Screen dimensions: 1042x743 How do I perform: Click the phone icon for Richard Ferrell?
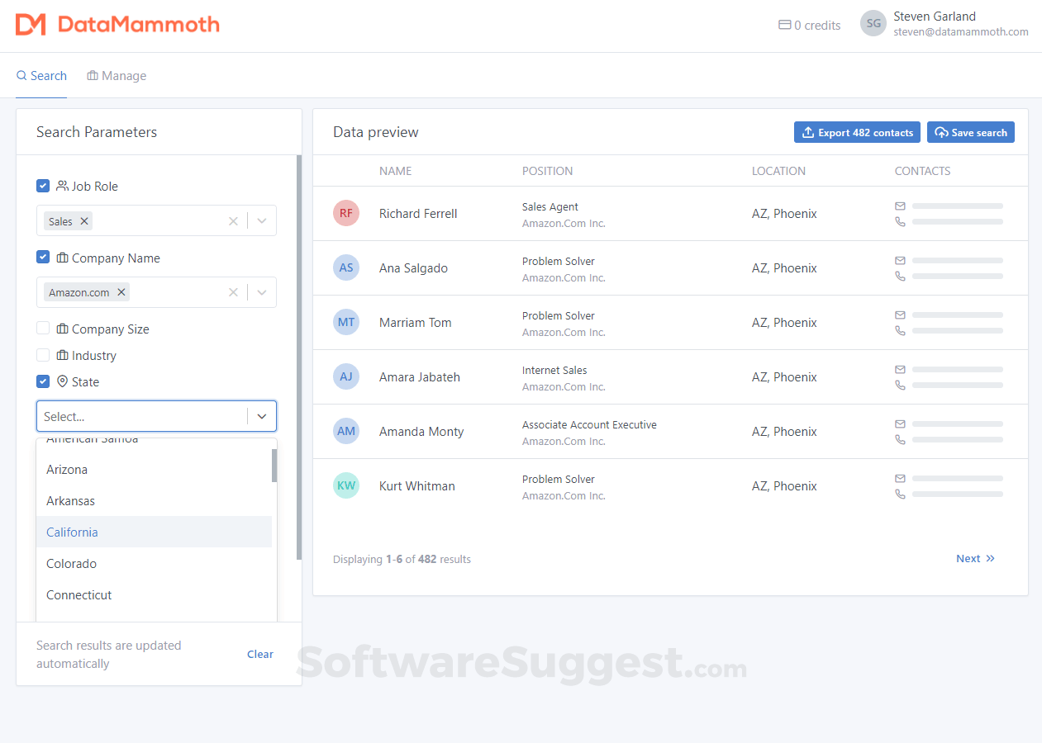[x=900, y=221]
